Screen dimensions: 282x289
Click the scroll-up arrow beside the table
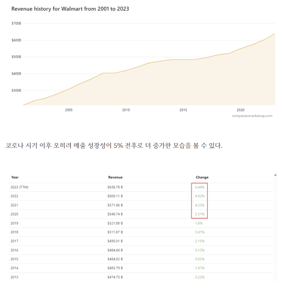coord(275,175)
